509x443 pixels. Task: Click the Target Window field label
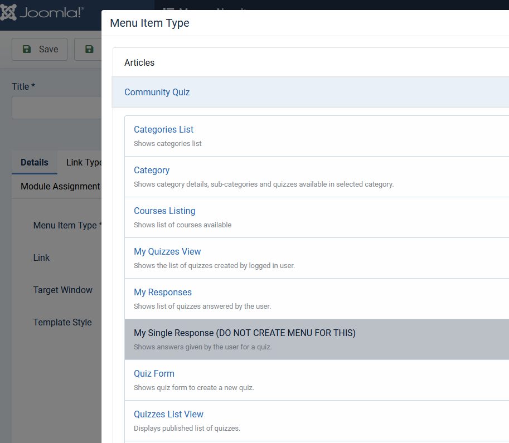62,290
